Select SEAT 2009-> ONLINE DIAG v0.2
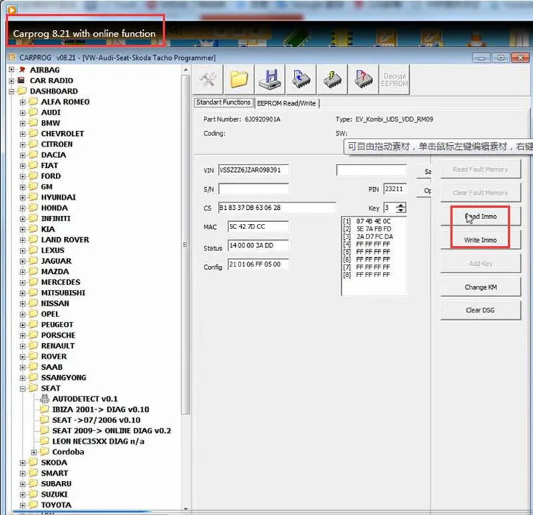The width and height of the screenshot is (533, 515). tap(111, 430)
